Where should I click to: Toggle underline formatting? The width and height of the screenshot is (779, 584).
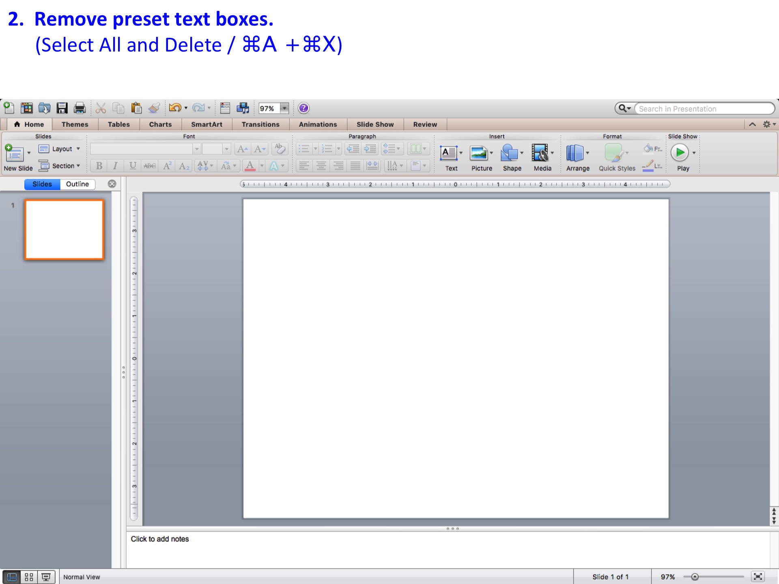(132, 165)
